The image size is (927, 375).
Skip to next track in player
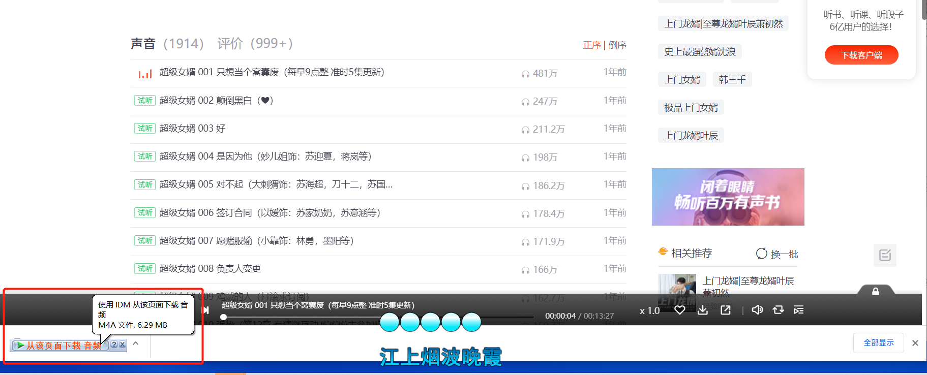point(206,310)
